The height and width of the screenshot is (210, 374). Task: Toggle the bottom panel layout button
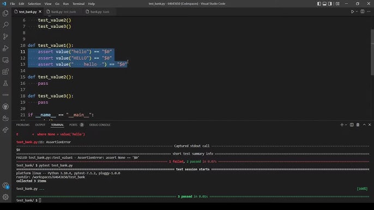pyautogui.click(x=324, y=4)
